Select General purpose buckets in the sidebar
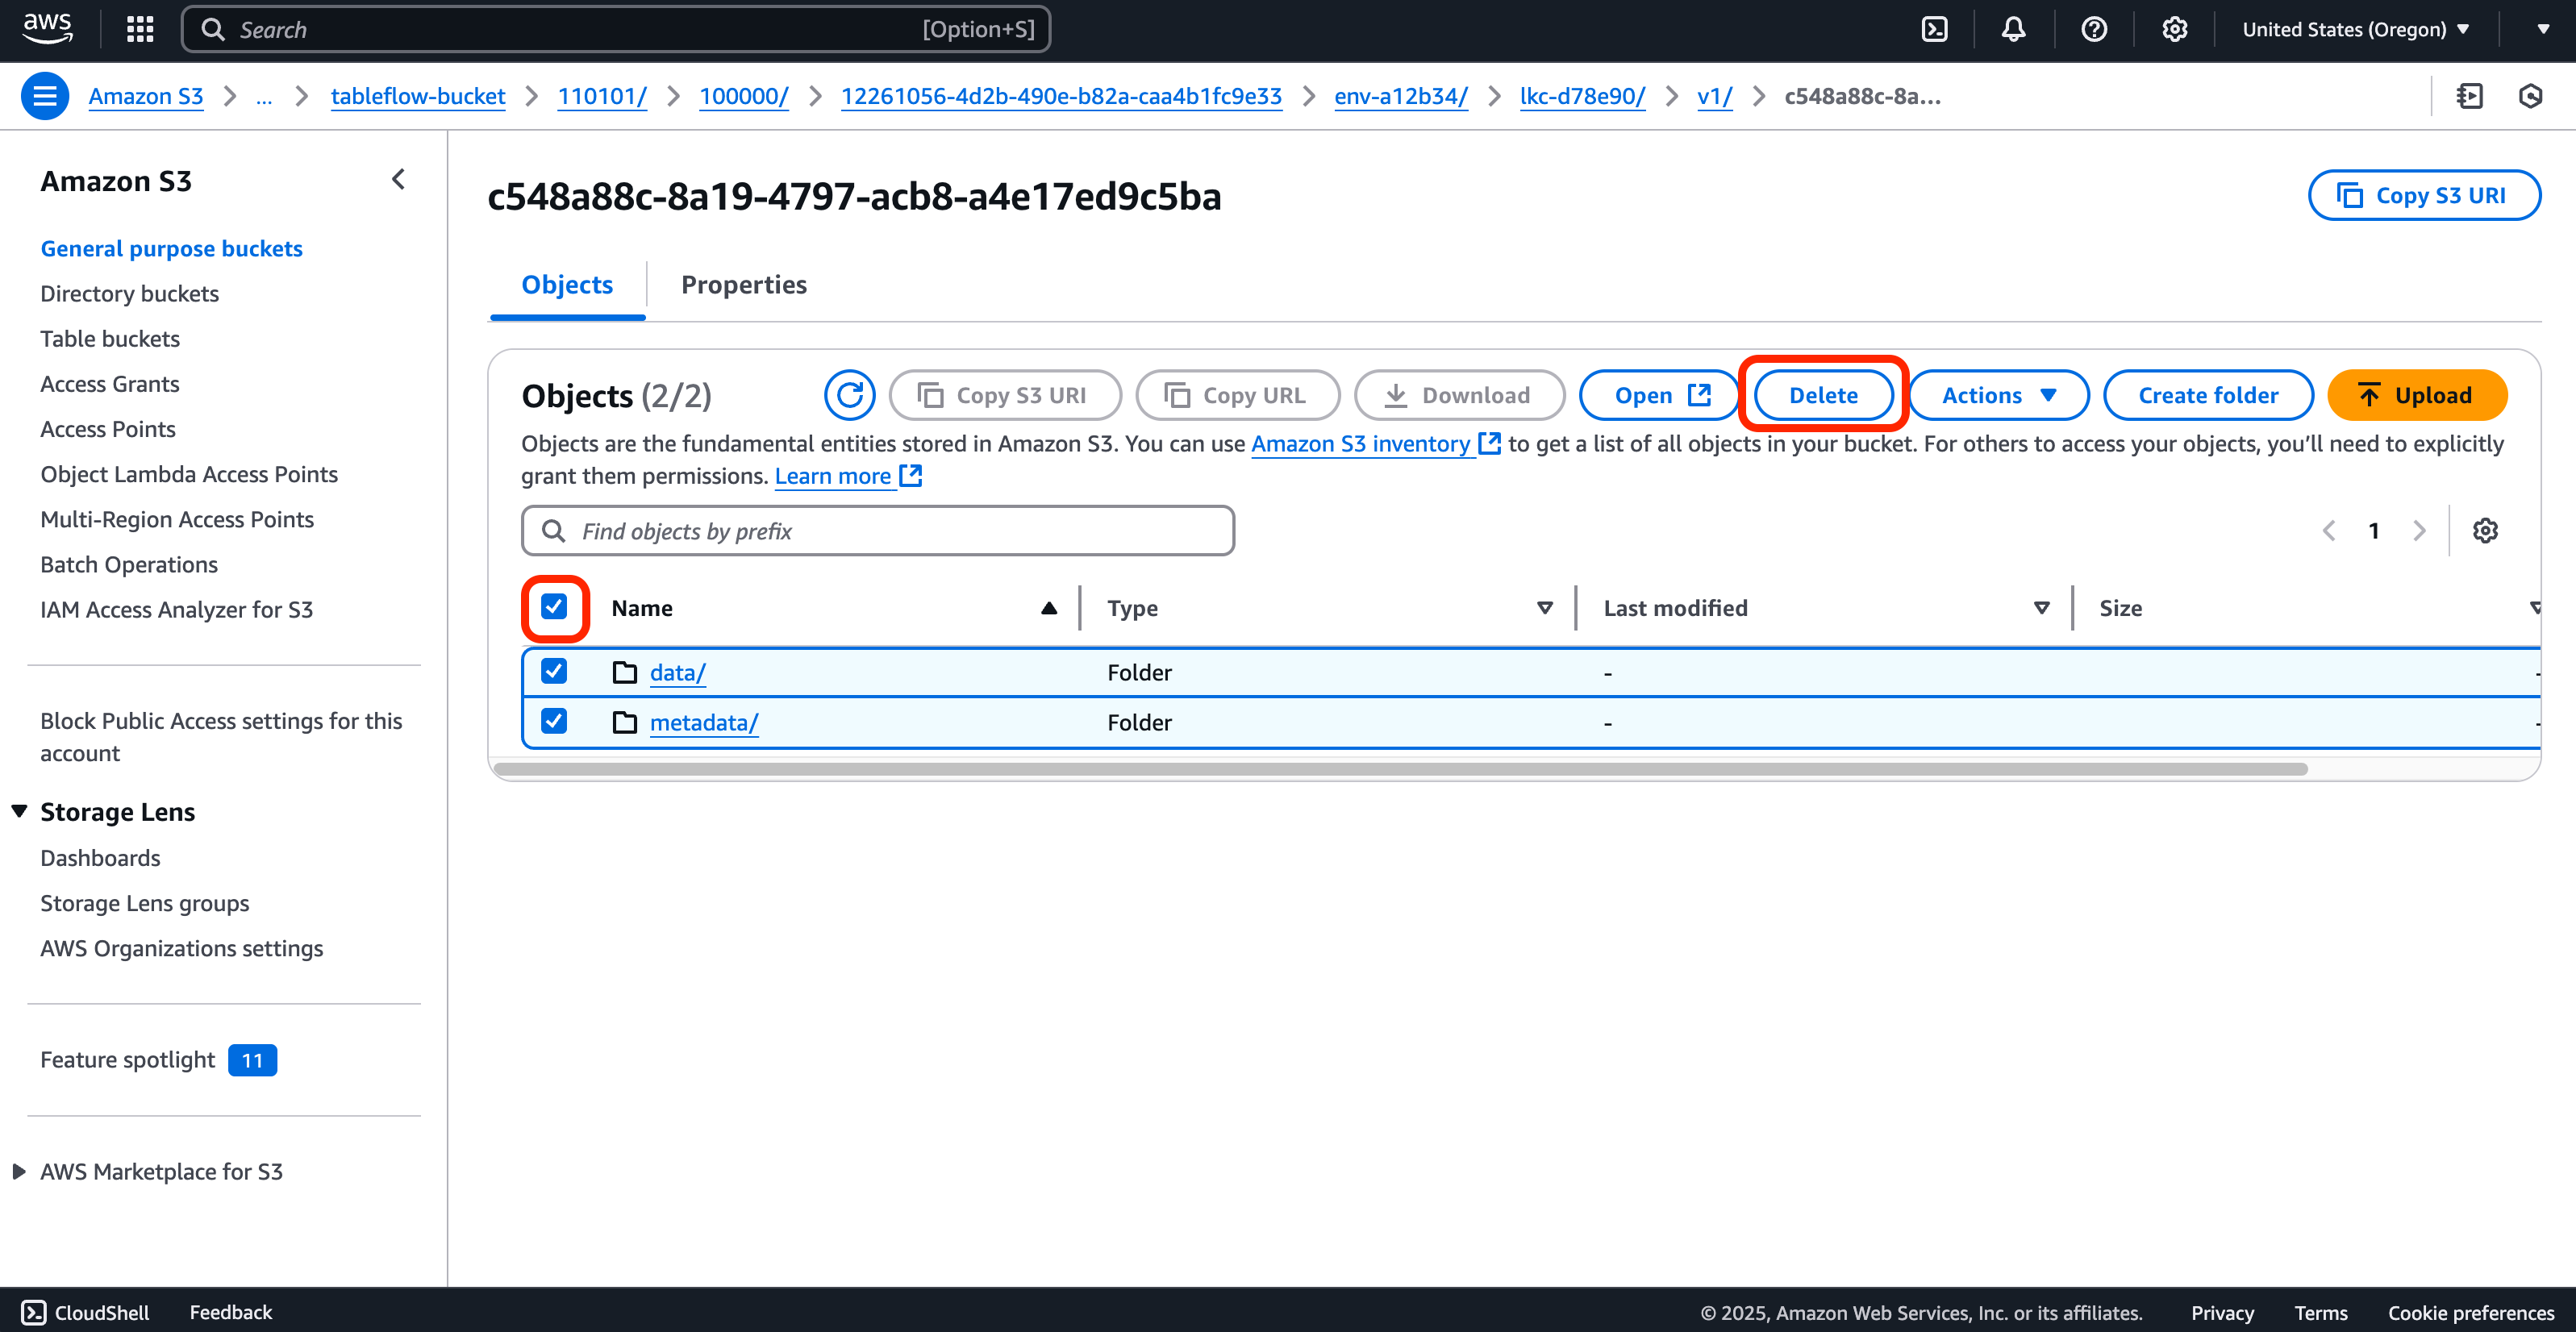Screen dimensions: 2576x1332 pos(171,248)
